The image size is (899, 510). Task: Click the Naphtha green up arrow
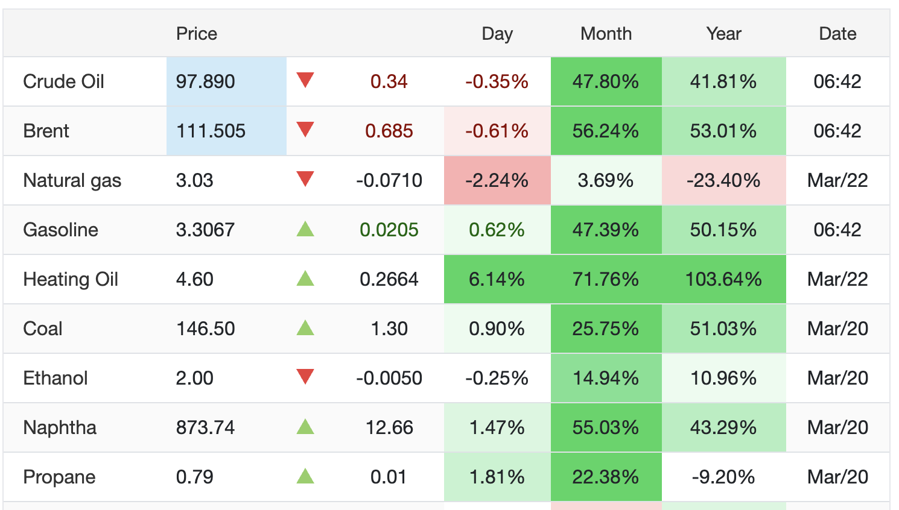click(305, 427)
